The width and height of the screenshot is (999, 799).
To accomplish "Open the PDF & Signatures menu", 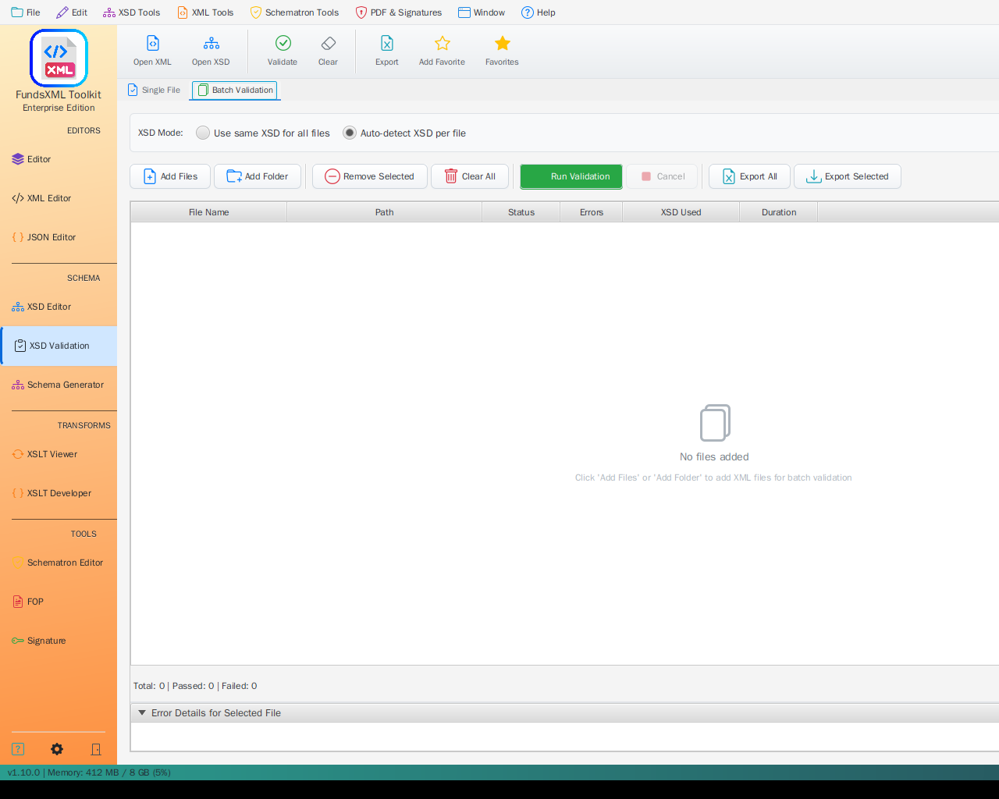I will (398, 12).
